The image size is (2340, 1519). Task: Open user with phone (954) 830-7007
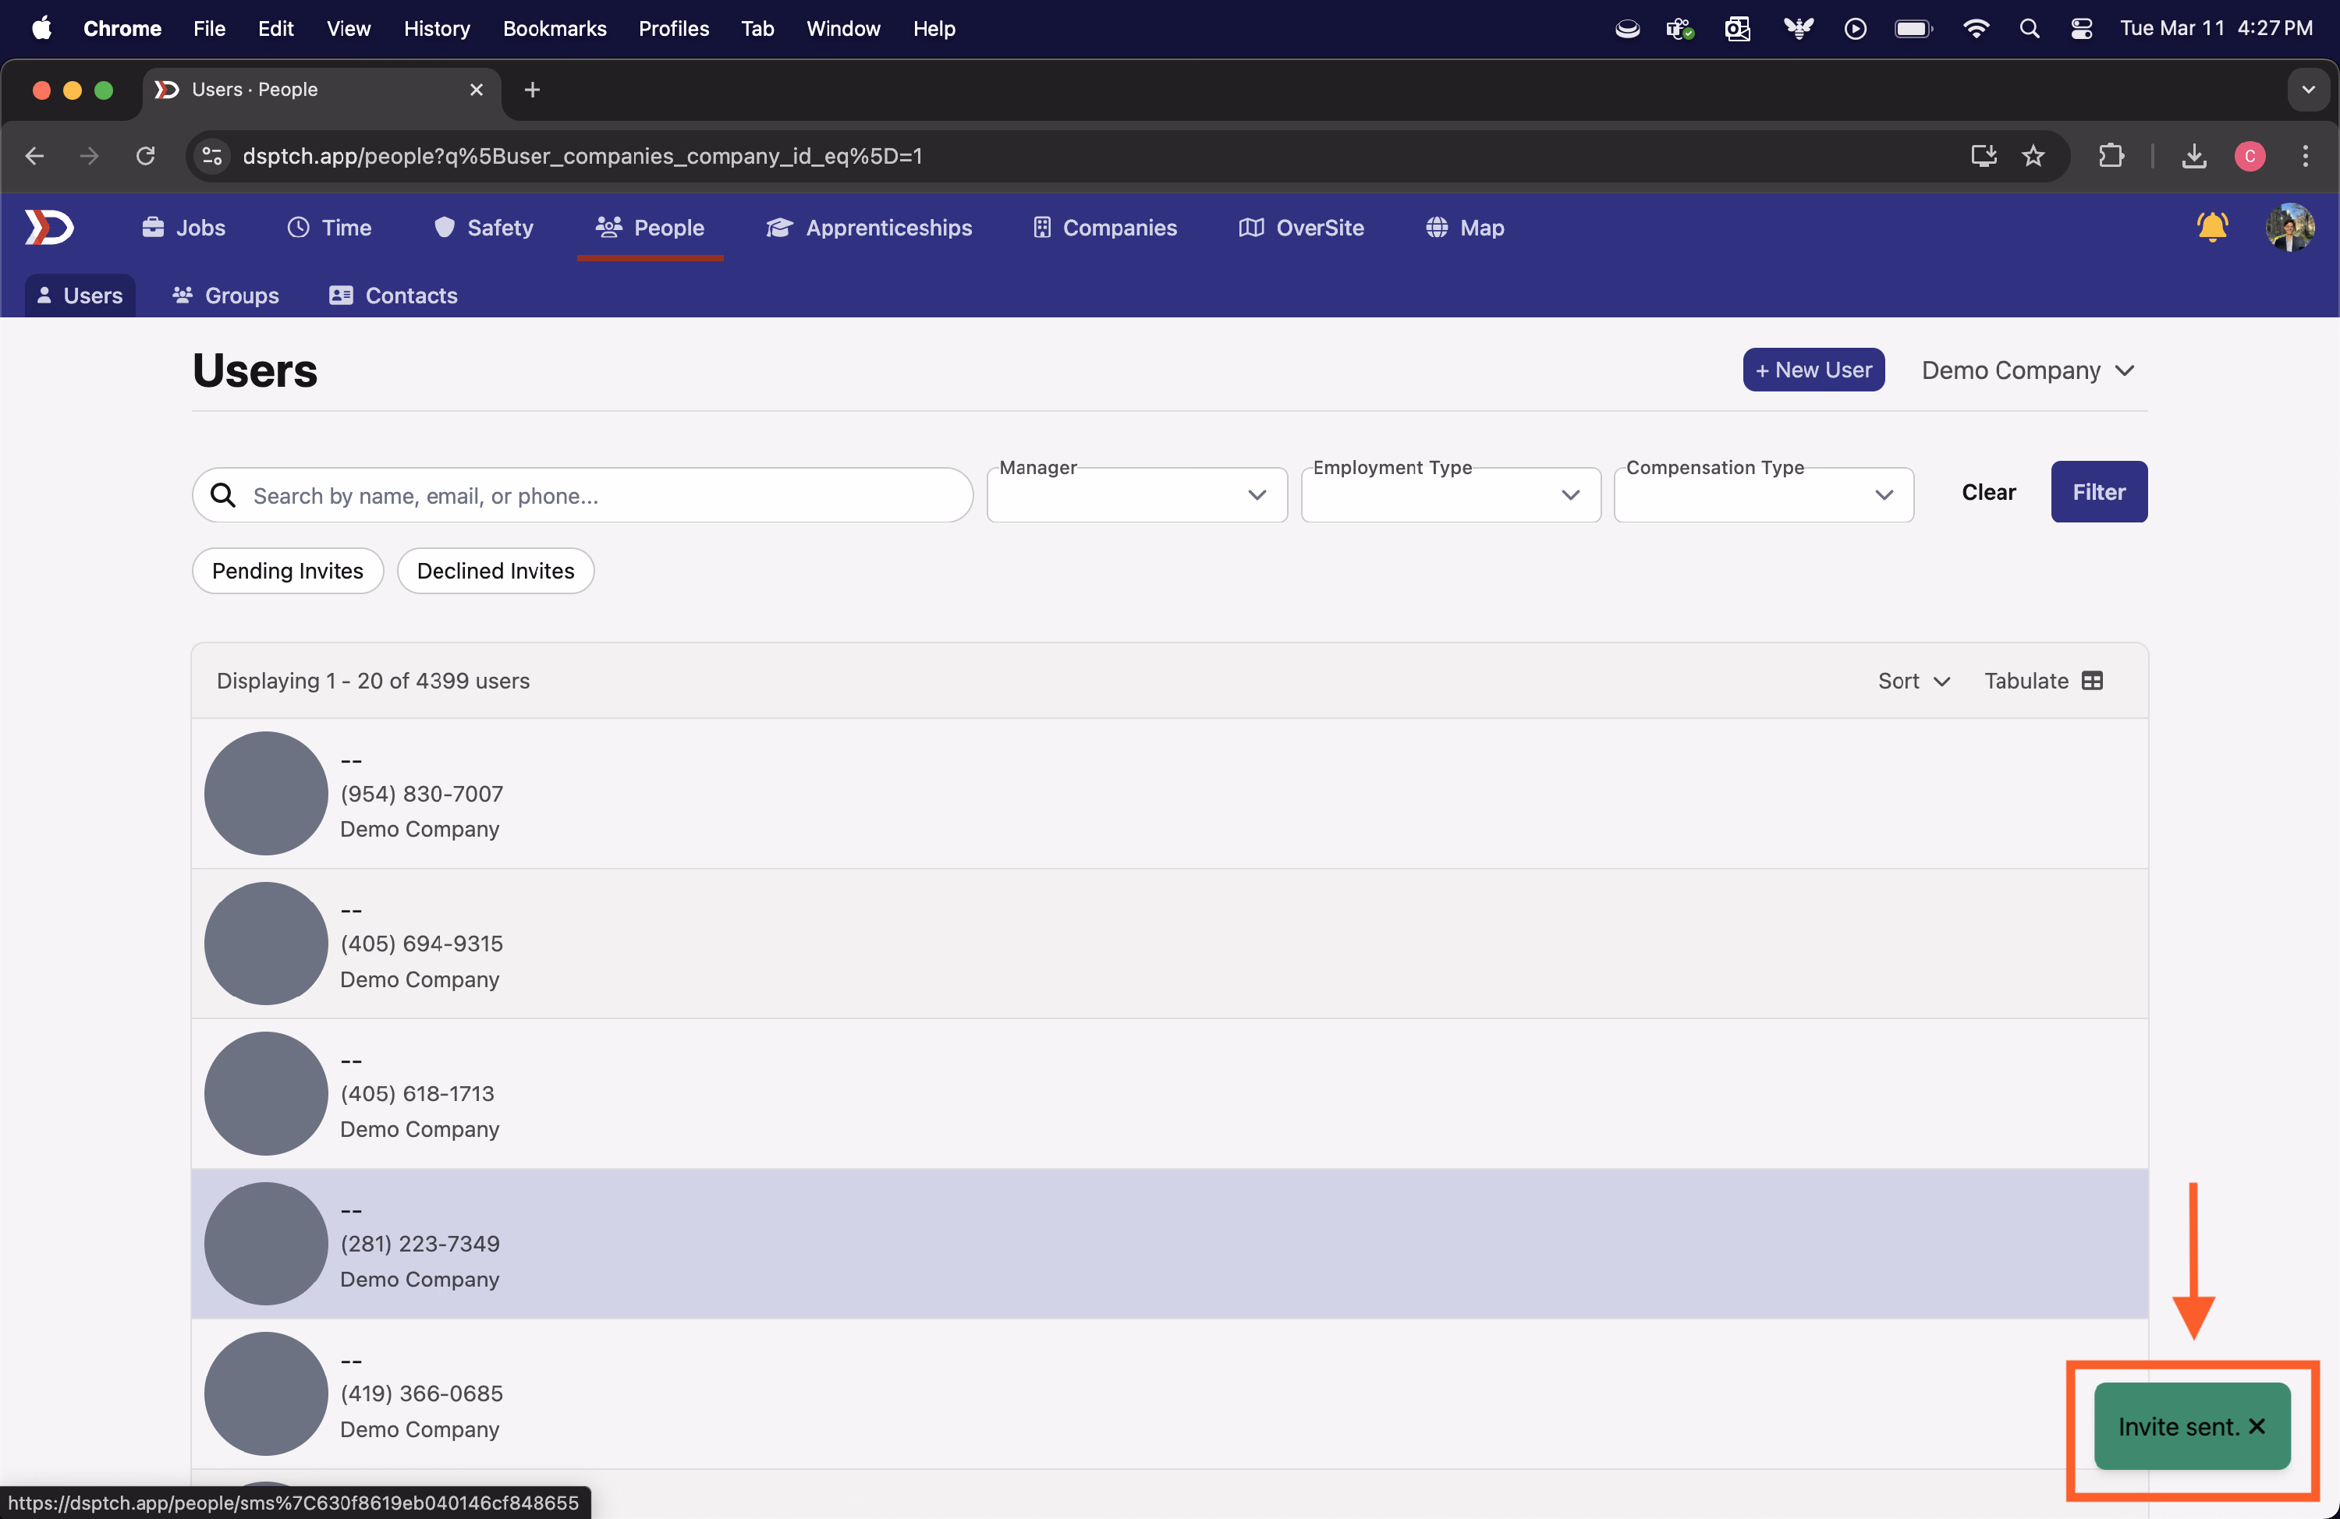(x=1169, y=792)
